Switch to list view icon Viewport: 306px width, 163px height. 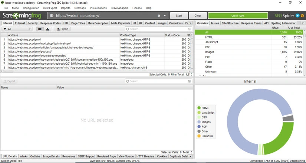[x=40, y=29]
